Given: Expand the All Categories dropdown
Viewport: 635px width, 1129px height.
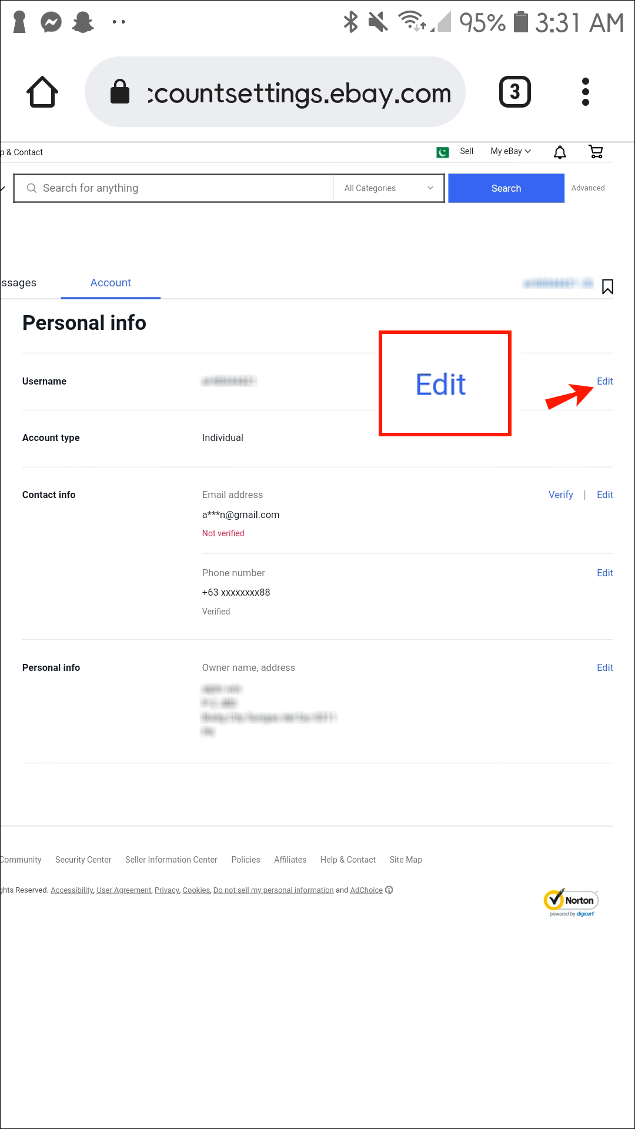Looking at the screenshot, I should pos(389,188).
